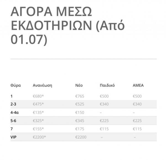Click the VIP row label
This screenshot has height=160, width=166.
point(14,137)
